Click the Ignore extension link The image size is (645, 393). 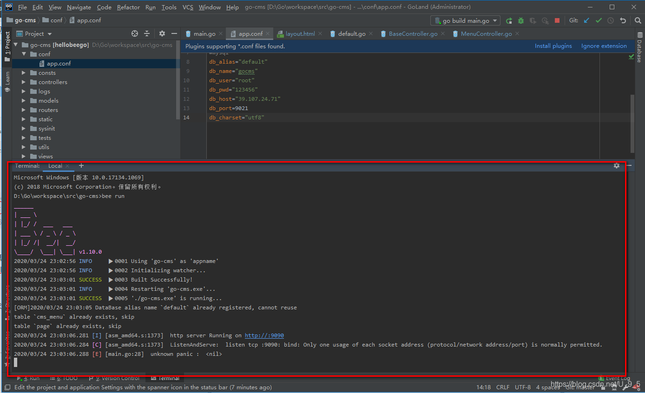[x=604, y=46]
